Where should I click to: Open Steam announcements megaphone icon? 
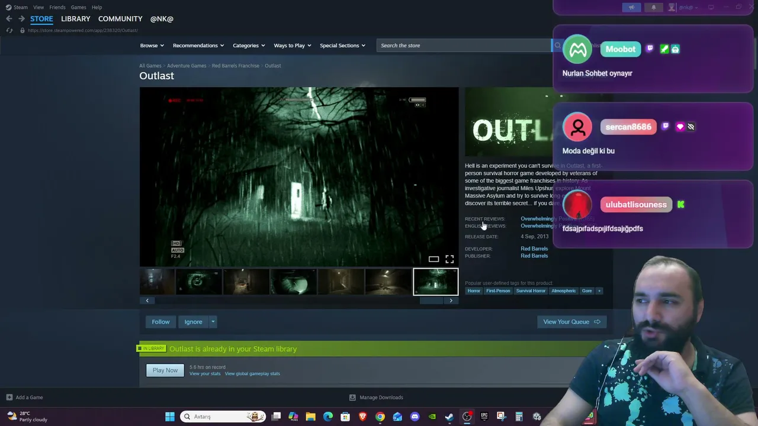[632, 7]
